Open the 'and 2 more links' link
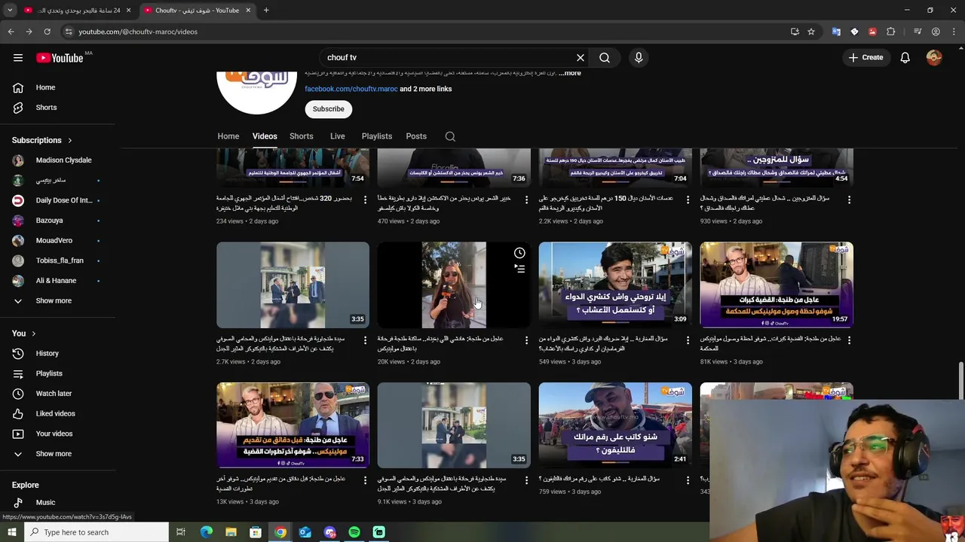 point(426,89)
